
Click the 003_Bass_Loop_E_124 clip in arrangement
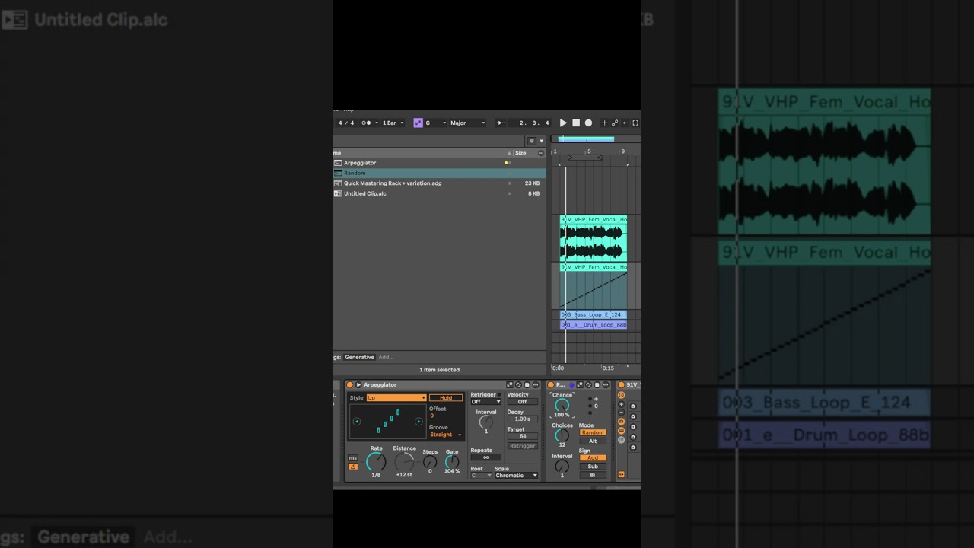click(x=594, y=314)
